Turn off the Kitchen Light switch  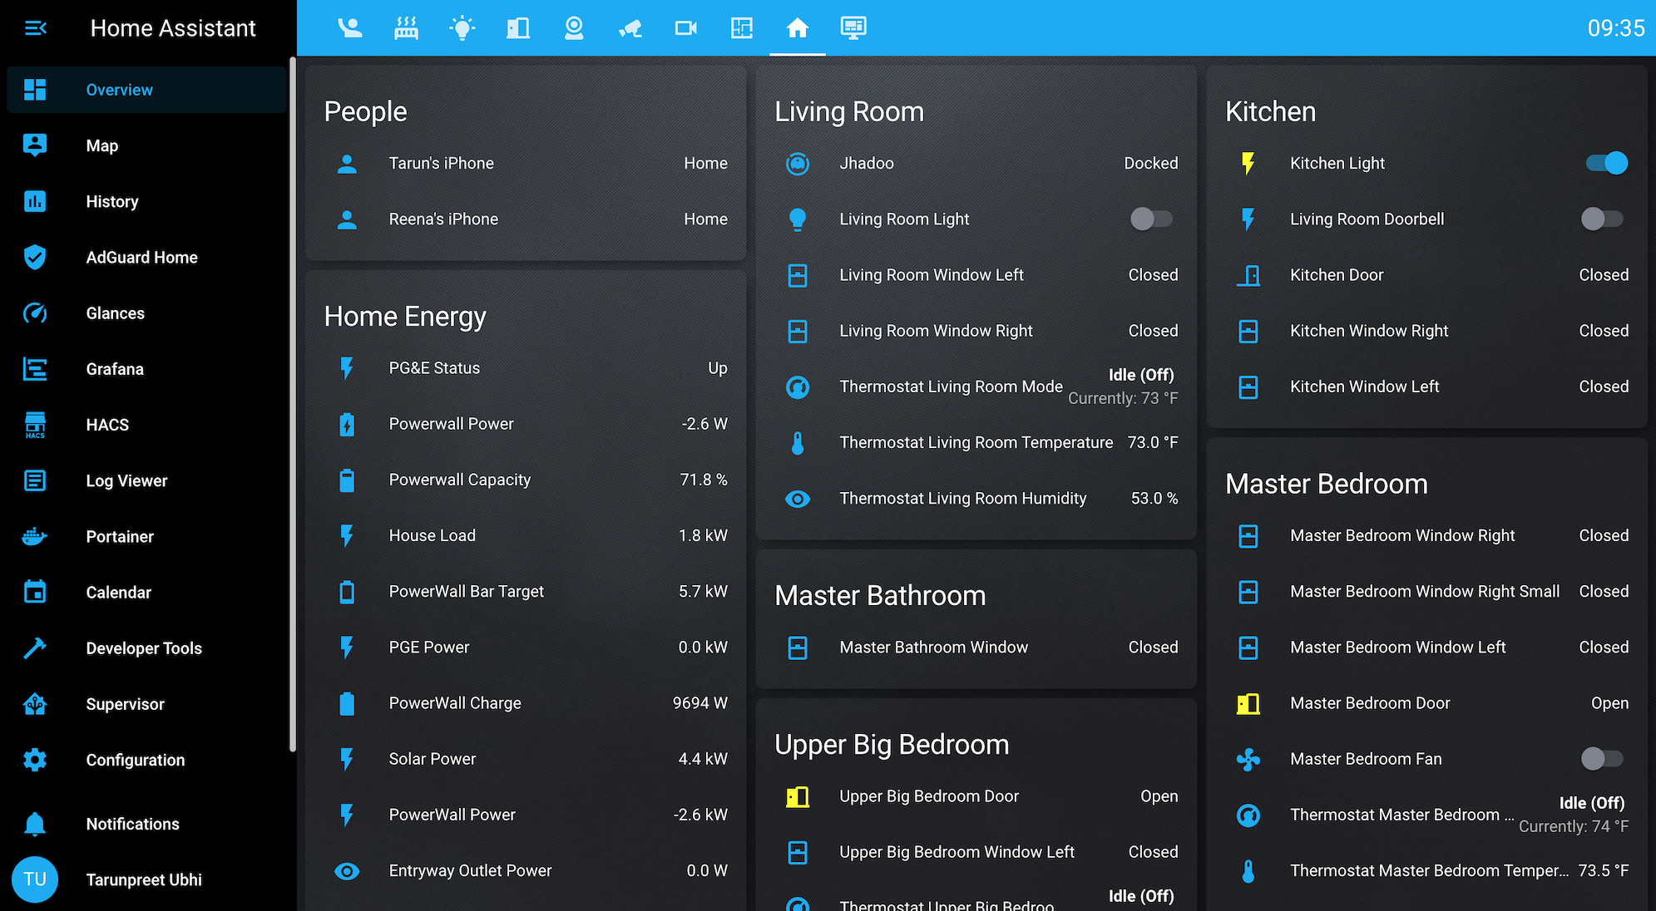pyautogui.click(x=1606, y=164)
